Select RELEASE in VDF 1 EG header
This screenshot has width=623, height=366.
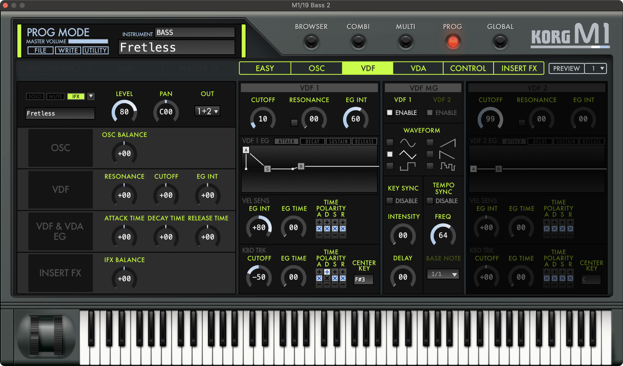coord(364,141)
